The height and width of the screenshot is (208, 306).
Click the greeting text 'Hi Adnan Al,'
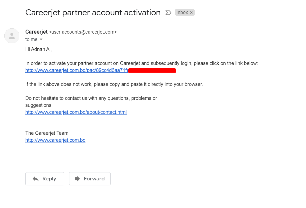tap(38, 49)
